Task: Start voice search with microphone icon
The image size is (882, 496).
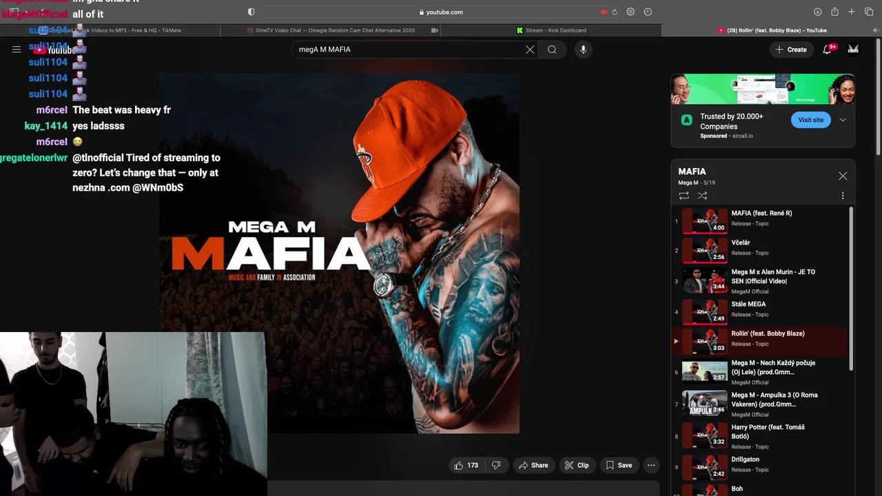Action: (x=583, y=50)
